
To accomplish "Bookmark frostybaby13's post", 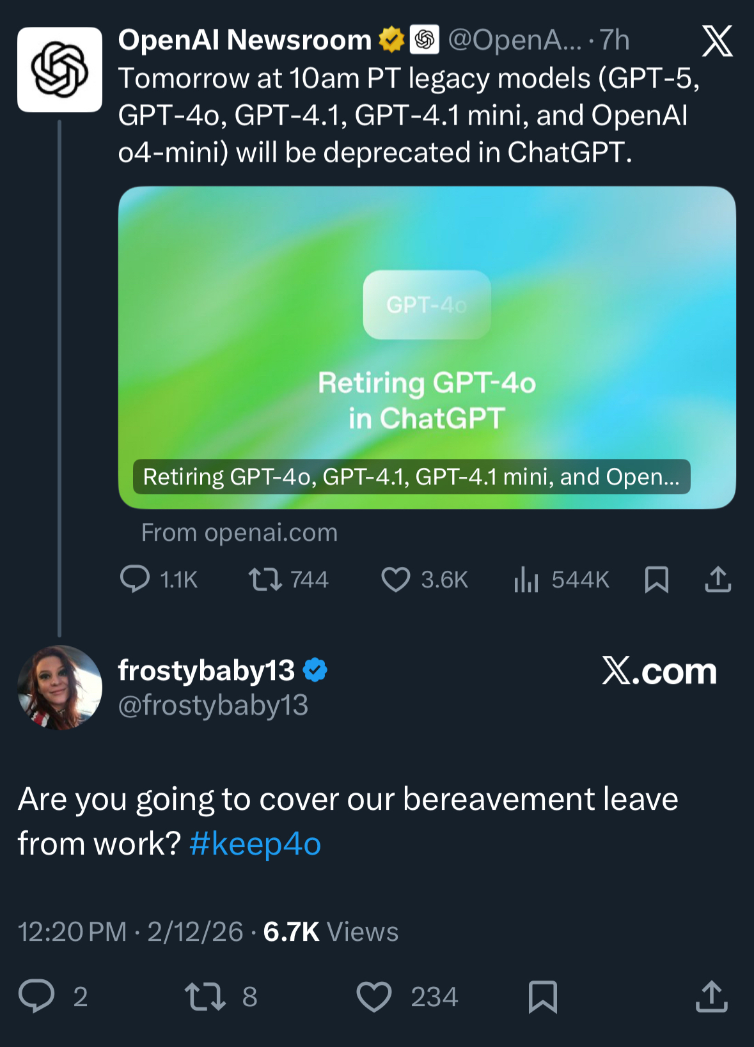I will (543, 997).
